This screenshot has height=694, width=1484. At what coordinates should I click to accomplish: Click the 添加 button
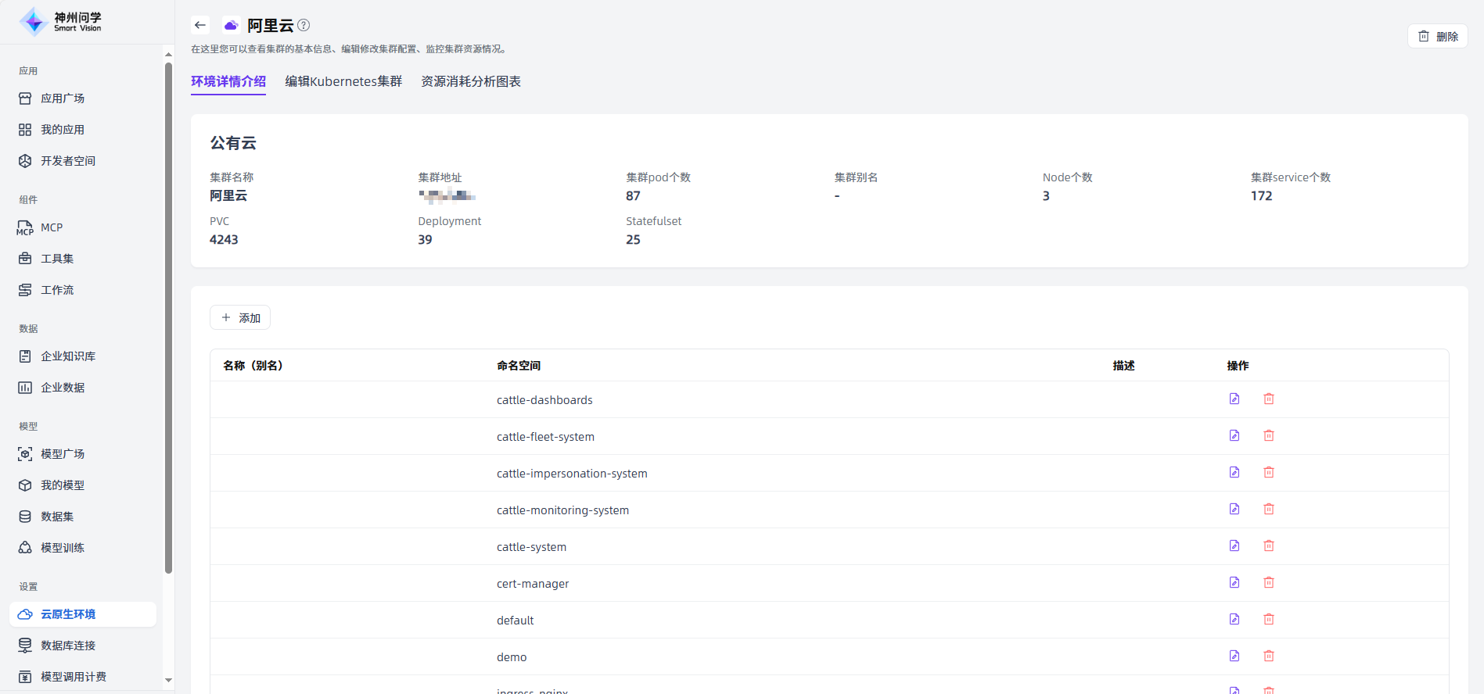click(x=240, y=318)
